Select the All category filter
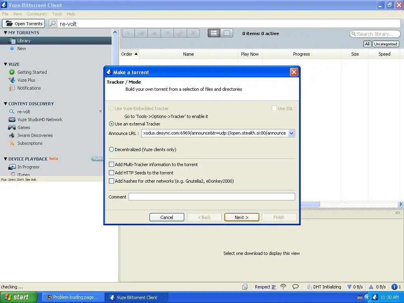 coord(367,44)
